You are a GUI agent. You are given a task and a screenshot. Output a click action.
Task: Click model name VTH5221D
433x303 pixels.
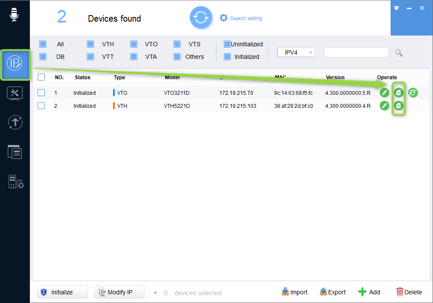(177, 106)
